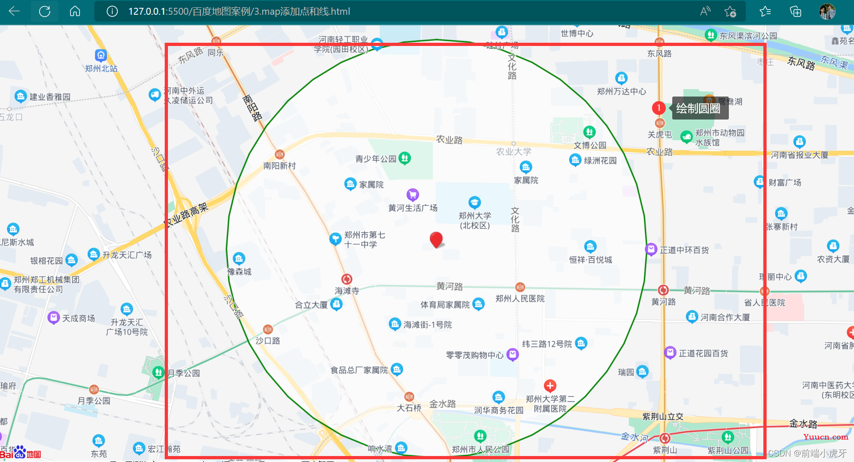Select the 月季公园 park icon
This screenshot has height=462, width=854.
(158, 372)
